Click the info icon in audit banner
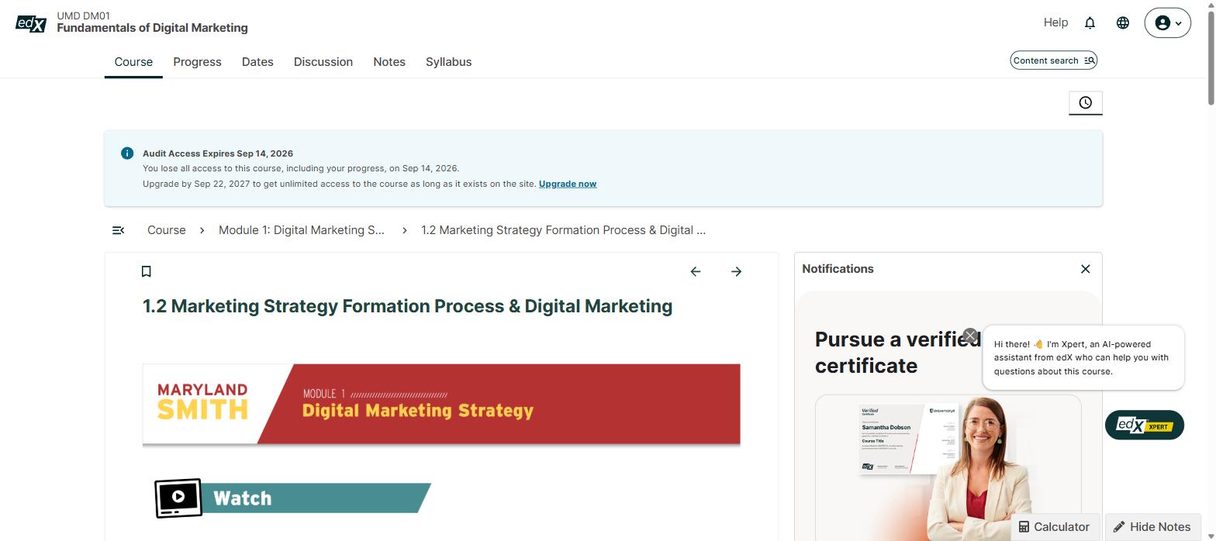Screen dimensions: 1216x541 coord(127,153)
